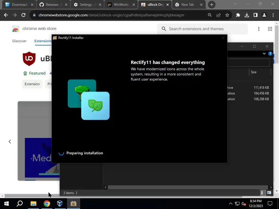Click the muted volume tray icon
This screenshot has height=209, width=279.
click(x=244, y=204)
